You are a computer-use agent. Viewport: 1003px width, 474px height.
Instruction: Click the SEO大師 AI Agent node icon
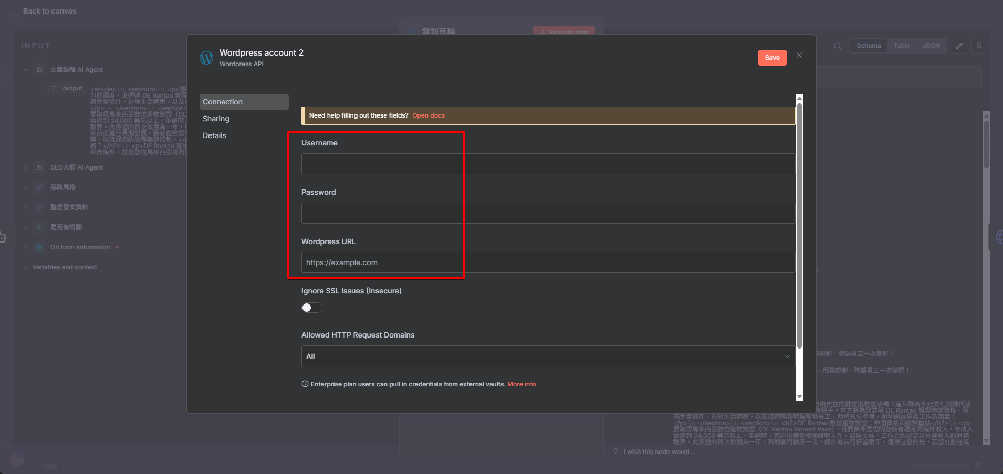39,167
